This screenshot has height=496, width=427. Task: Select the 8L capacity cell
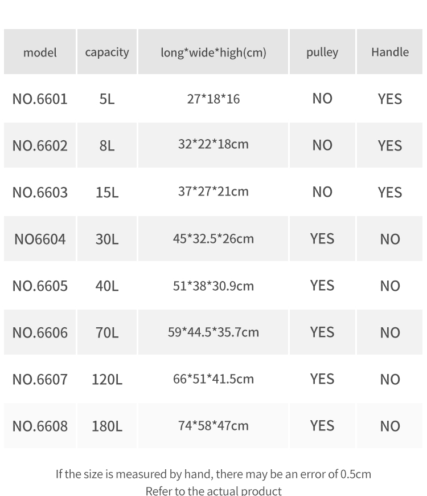[107, 145]
